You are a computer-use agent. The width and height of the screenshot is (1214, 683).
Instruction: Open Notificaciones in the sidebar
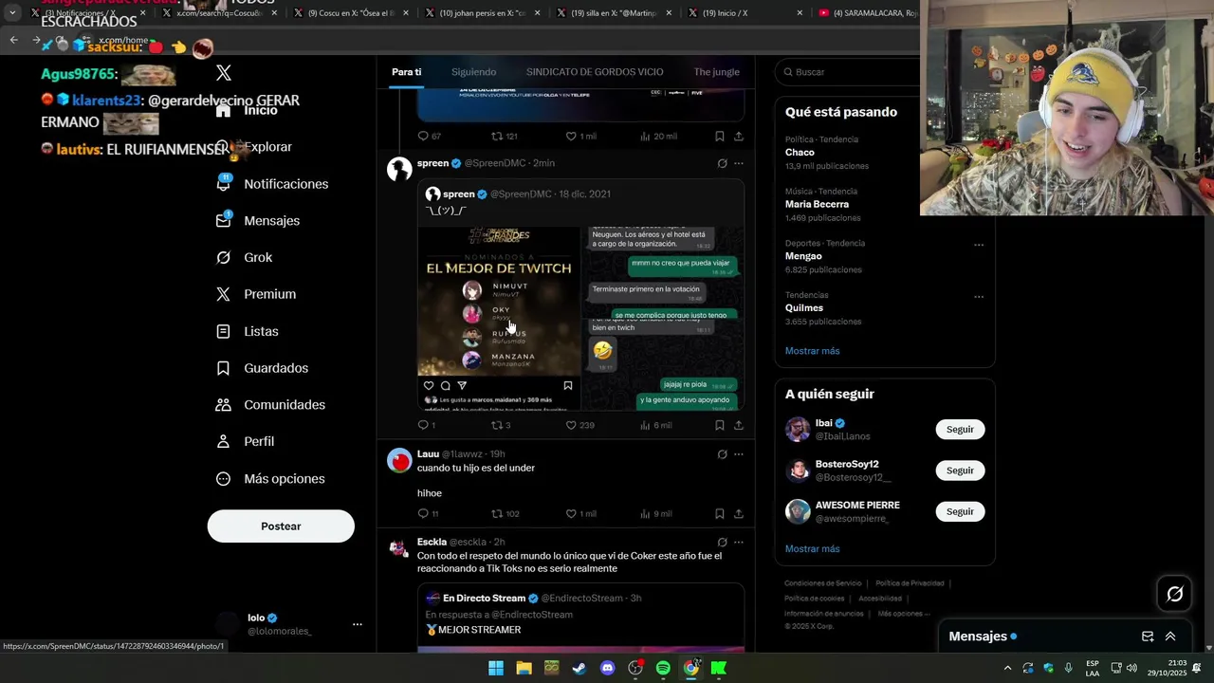[272, 184]
